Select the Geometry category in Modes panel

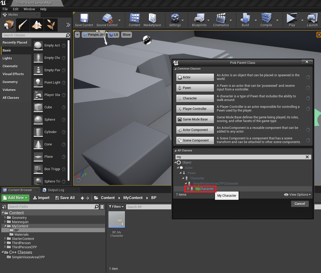10,82
